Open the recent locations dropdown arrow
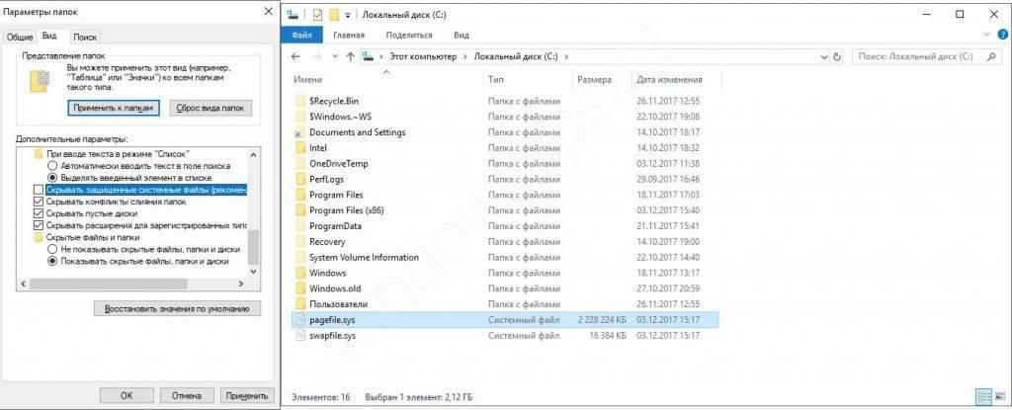 tap(337, 57)
